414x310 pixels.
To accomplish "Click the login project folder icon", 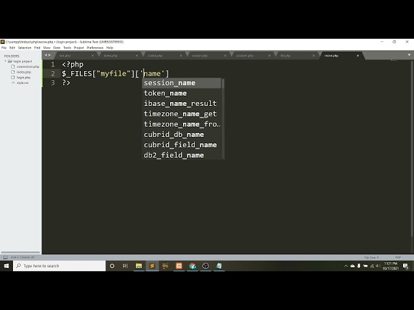I will tap(10, 61).
